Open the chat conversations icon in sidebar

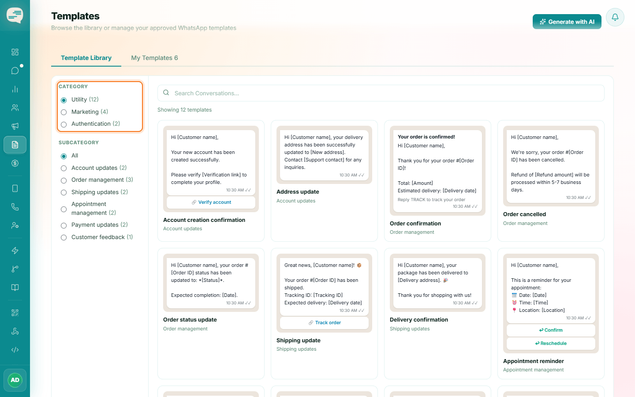tap(15, 71)
